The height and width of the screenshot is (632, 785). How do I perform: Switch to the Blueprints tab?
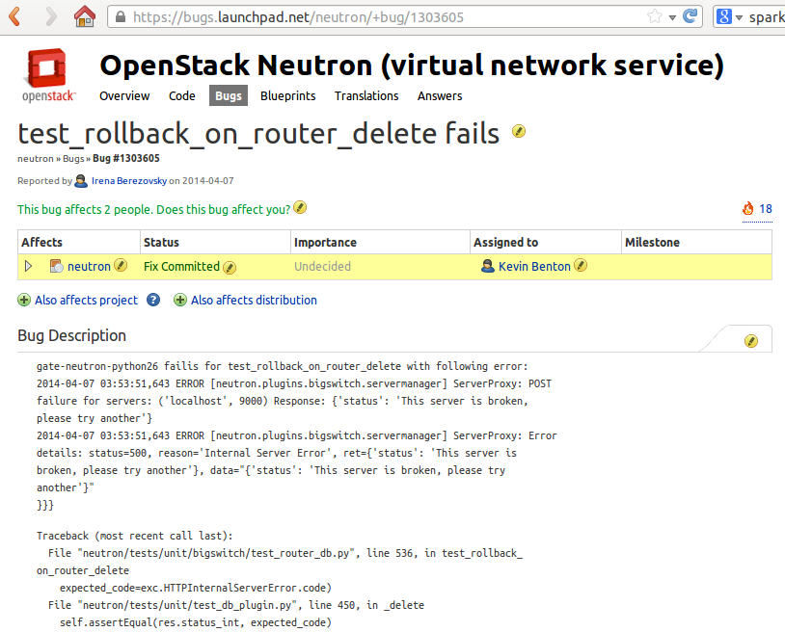(287, 95)
